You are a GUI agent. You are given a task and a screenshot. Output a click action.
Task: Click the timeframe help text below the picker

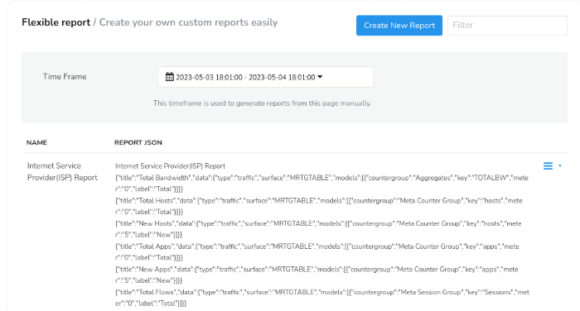pyautogui.click(x=263, y=103)
